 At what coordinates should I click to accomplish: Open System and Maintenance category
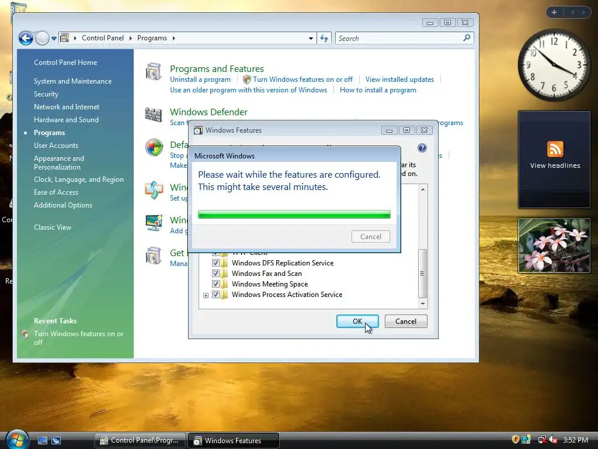pos(72,81)
